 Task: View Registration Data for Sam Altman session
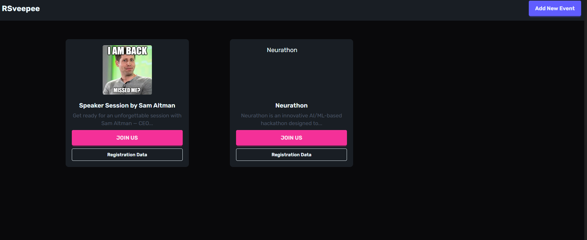tap(127, 155)
